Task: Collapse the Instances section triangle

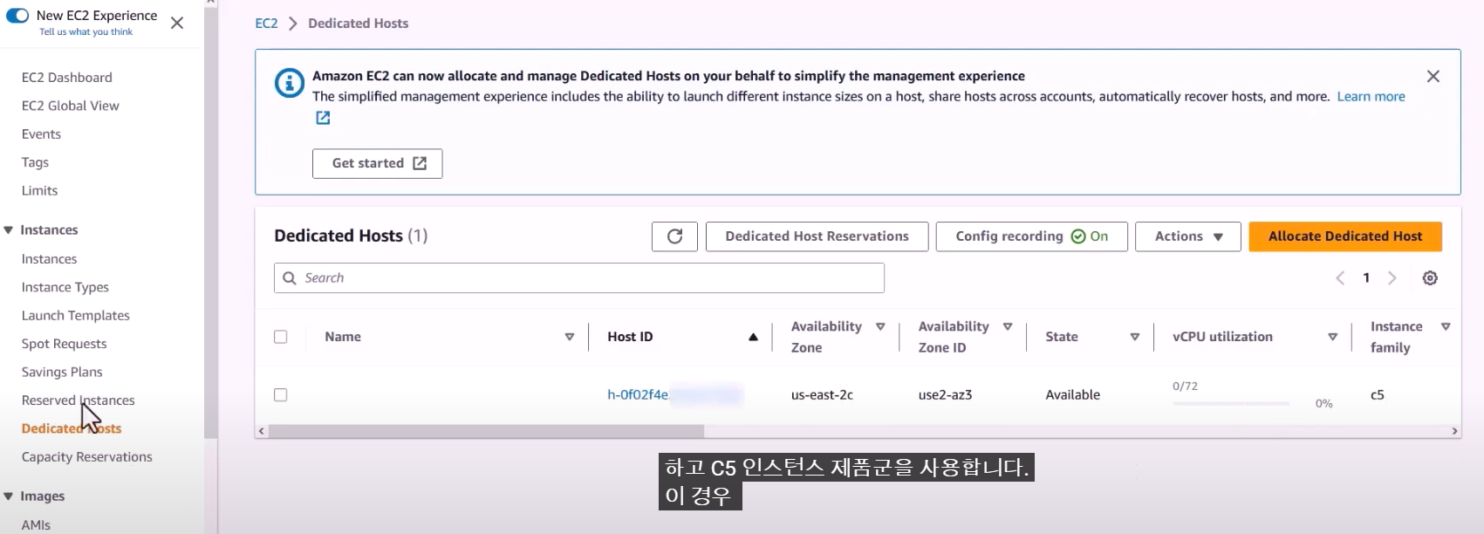Action: [9, 230]
